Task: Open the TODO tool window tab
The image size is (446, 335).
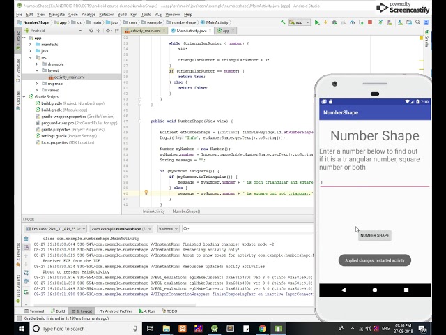Action: pyautogui.click(x=169, y=311)
